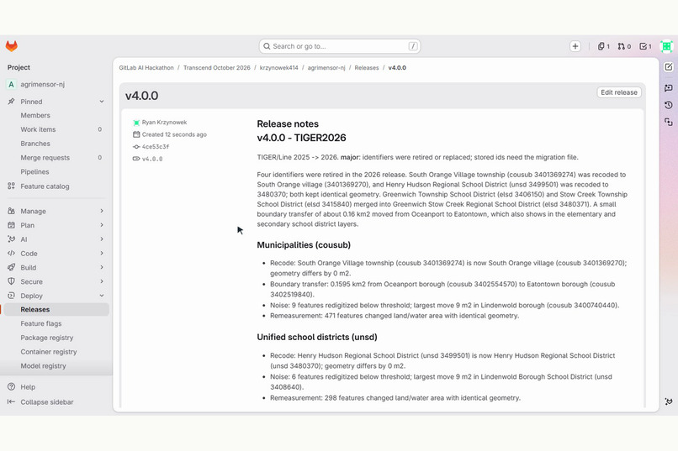
Task: Click the Help question mark icon
Action: (x=11, y=386)
